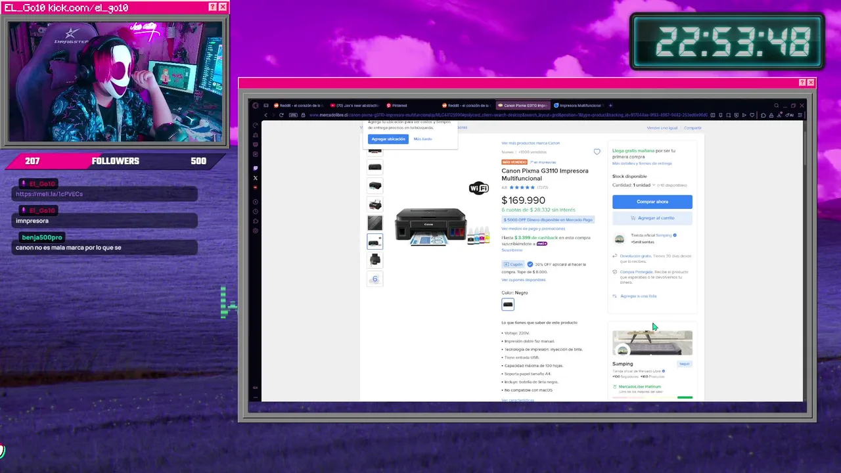
Task: Open Ver cupones disponibles link
Action: (523, 280)
